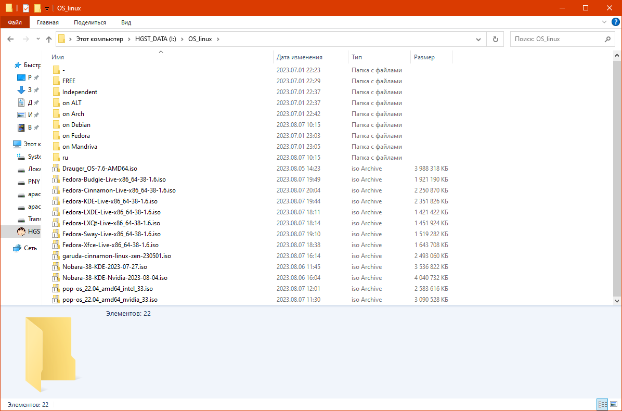Go up one folder level
The width and height of the screenshot is (622, 411).
(x=49, y=39)
